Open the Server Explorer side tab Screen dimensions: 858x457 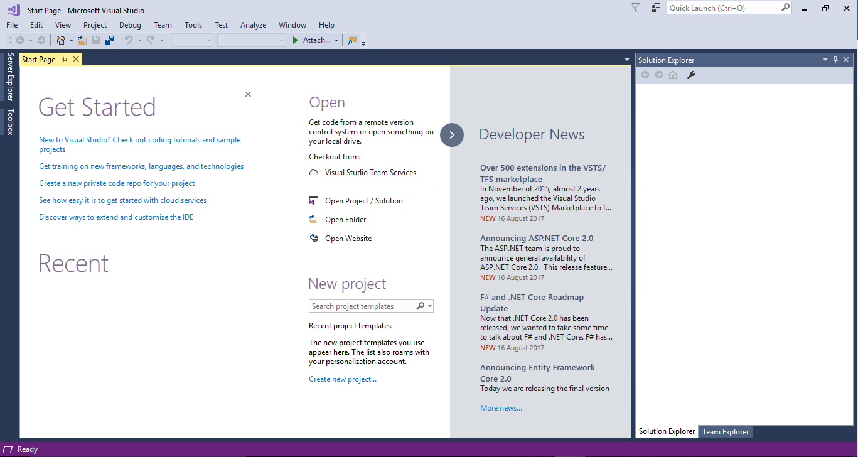10,77
